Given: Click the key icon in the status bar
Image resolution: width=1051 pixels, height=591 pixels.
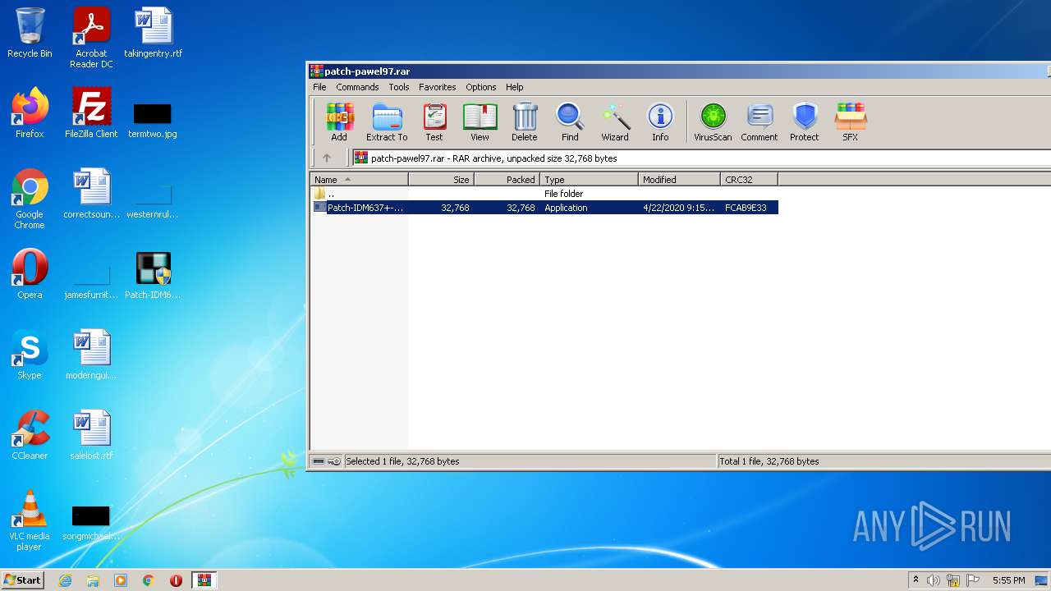Looking at the screenshot, I should tap(334, 461).
